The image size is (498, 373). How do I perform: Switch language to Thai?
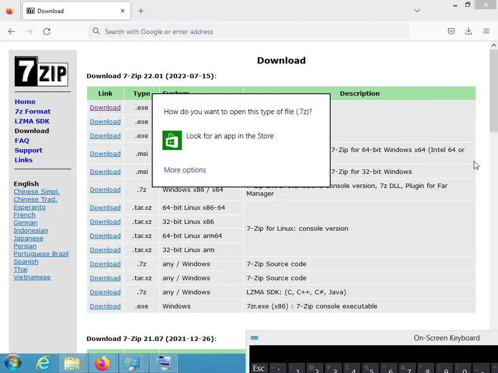[20, 269]
